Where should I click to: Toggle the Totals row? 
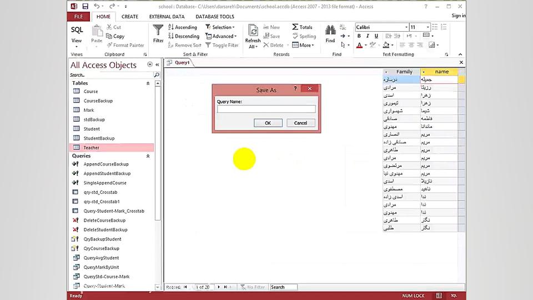coord(302,27)
